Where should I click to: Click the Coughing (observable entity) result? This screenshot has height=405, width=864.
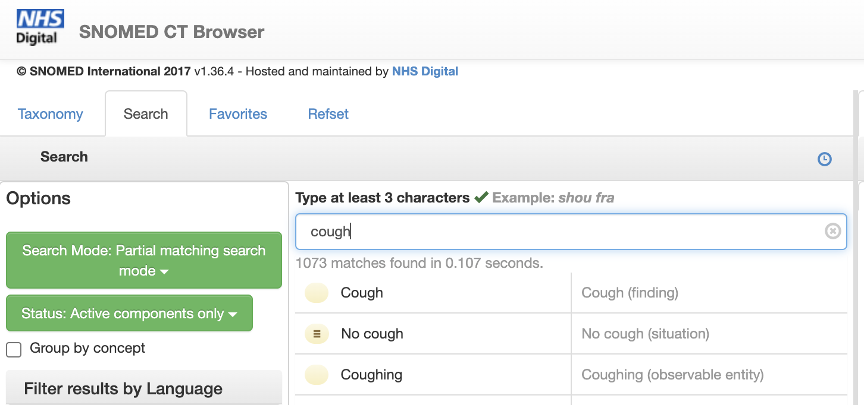click(x=672, y=375)
